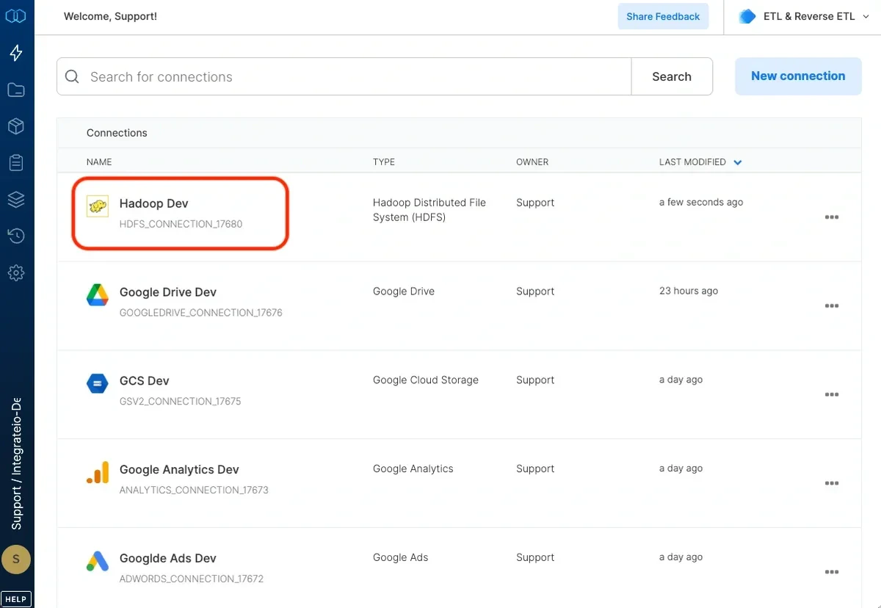This screenshot has height=608, width=881.
Task: Open the actions menu for Hadoop Dev
Action: click(832, 217)
